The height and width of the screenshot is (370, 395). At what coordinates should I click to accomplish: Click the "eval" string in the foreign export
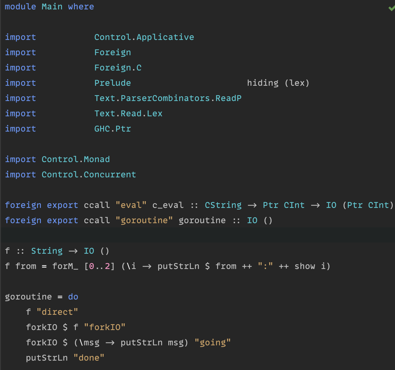[x=131, y=205]
